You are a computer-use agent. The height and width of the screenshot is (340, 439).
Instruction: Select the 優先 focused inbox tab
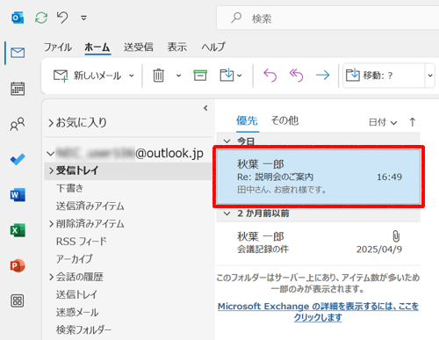(247, 120)
